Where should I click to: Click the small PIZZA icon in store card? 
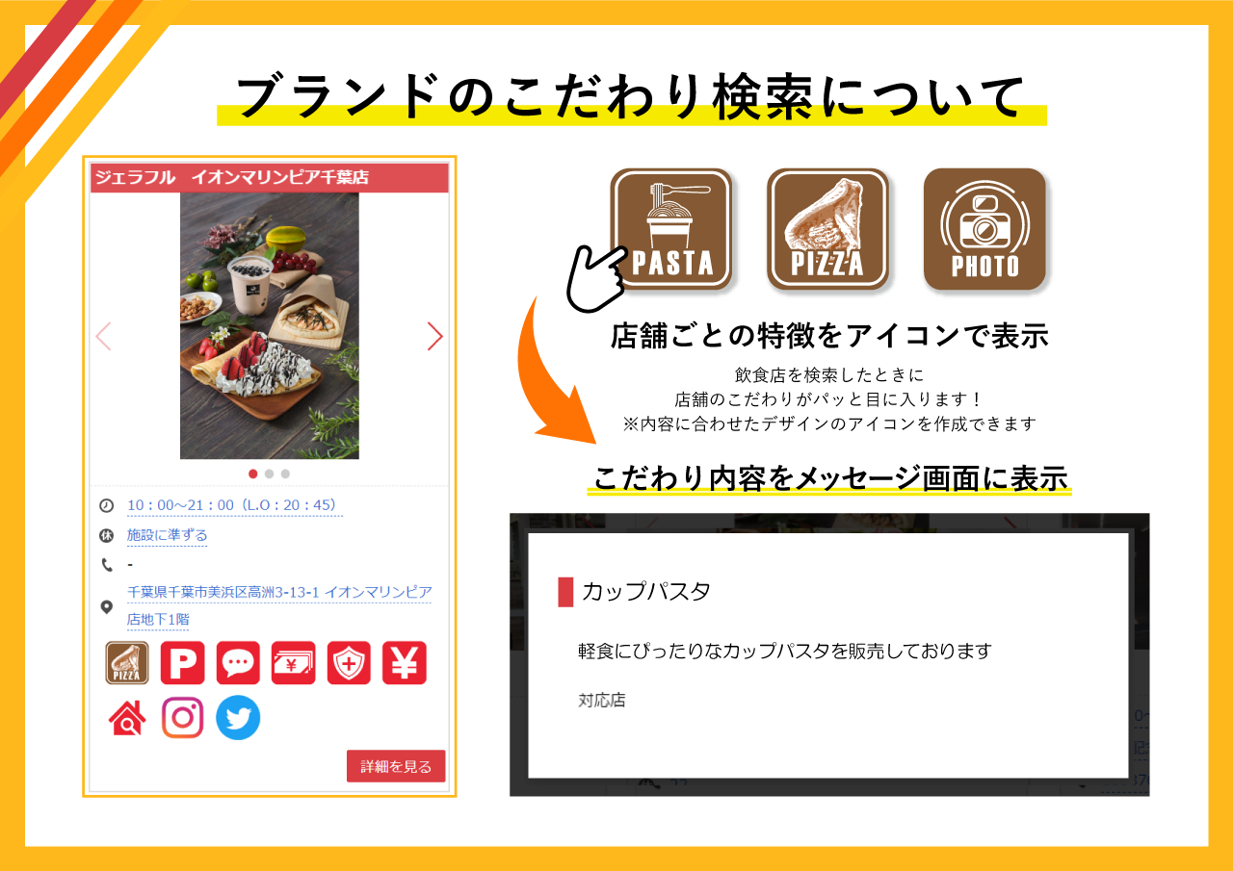point(127,663)
